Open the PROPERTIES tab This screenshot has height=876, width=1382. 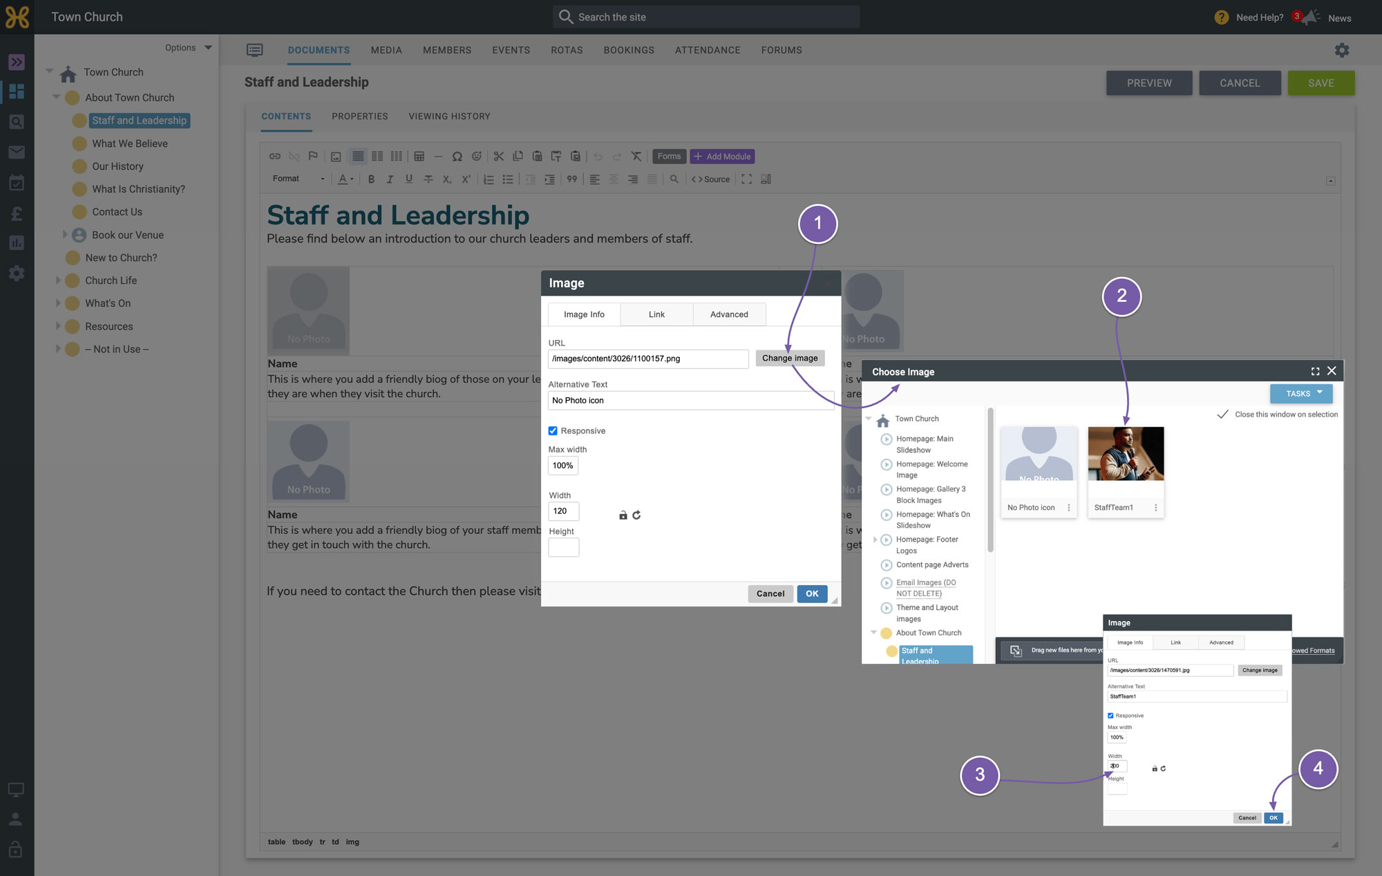coord(360,116)
